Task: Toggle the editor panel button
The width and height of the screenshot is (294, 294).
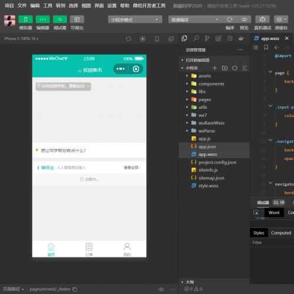Action: pyautogui.click(x=43, y=19)
